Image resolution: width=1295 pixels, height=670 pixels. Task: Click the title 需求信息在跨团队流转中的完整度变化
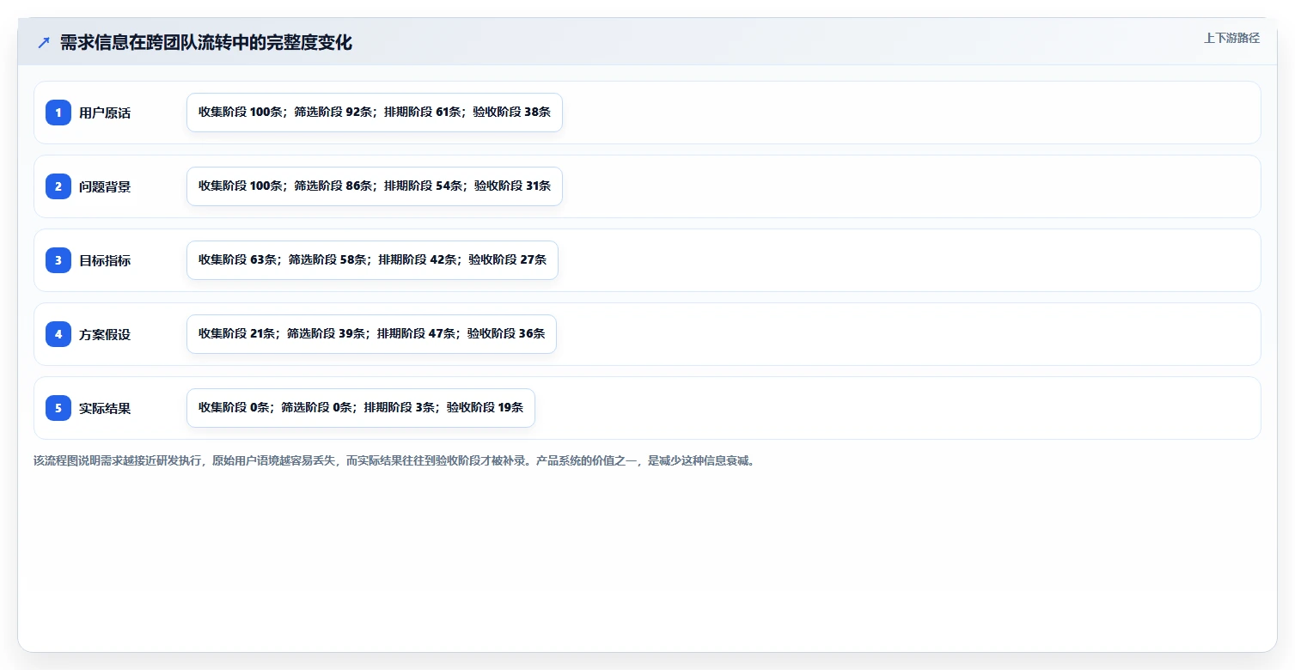pos(206,43)
